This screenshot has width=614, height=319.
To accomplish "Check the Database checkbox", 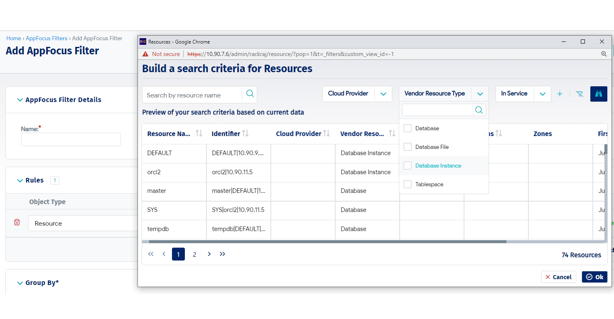I will click(x=408, y=128).
